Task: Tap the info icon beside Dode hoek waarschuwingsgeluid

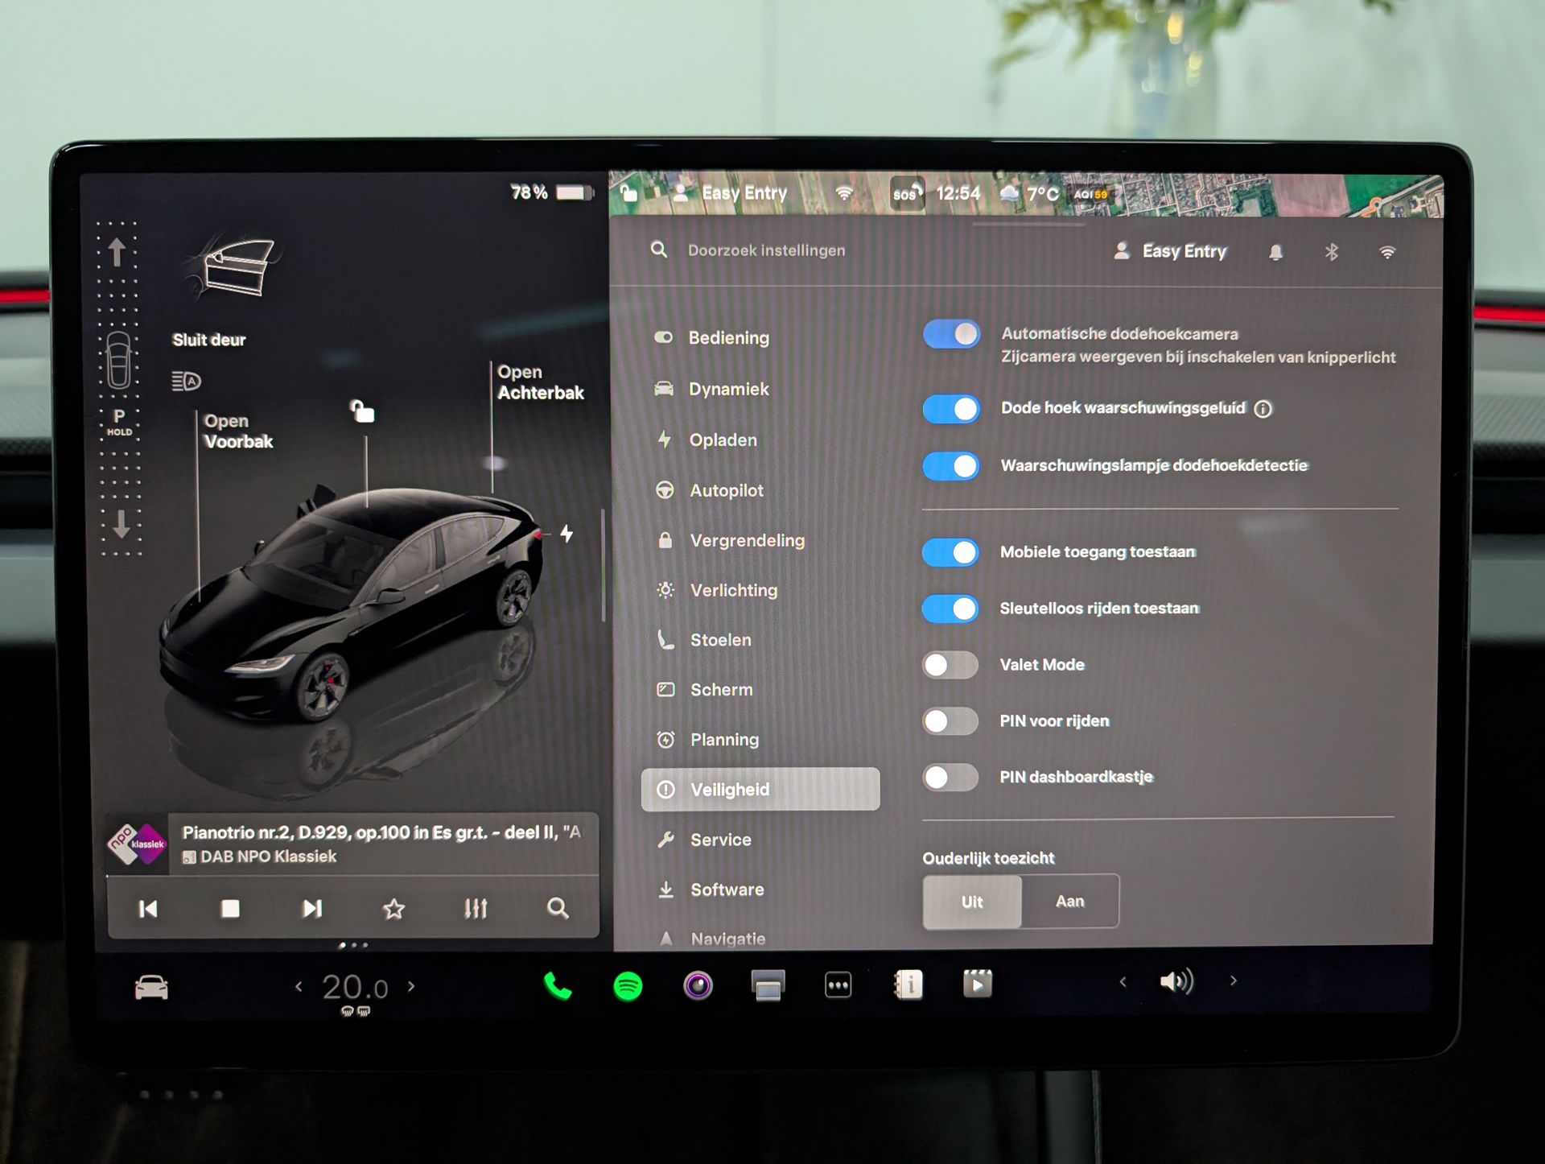Action: coord(1263,409)
